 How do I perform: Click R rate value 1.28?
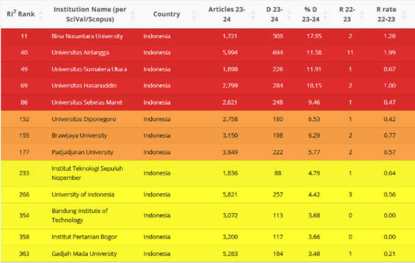tap(389, 36)
